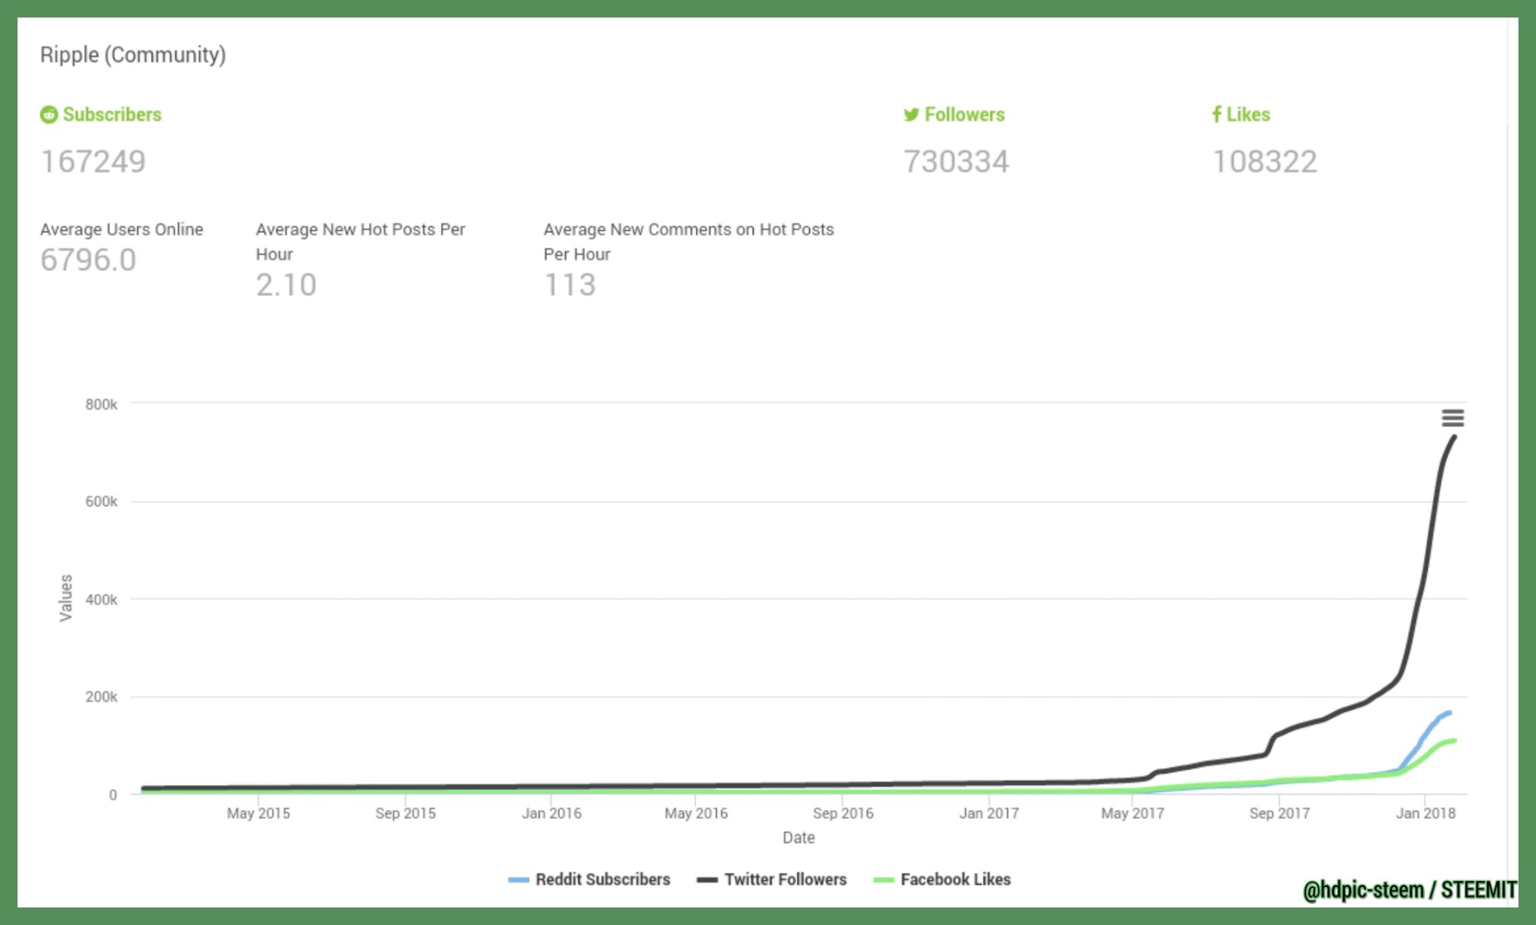Click the Date axis title

pos(798,837)
